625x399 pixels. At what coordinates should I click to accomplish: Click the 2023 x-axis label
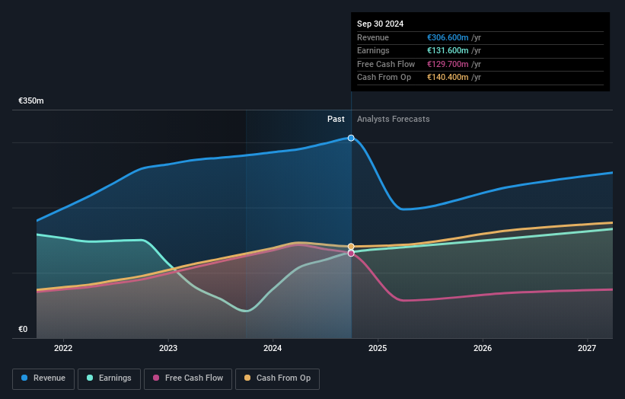(168, 349)
